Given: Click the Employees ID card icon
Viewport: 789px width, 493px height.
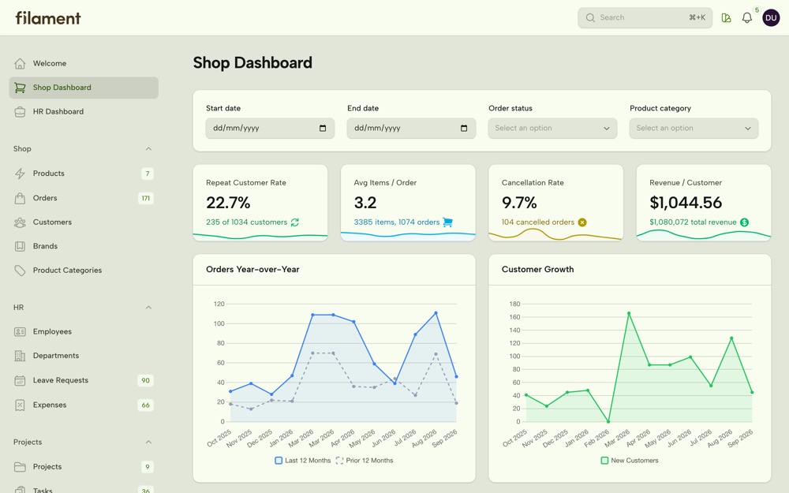Looking at the screenshot, I should 20,331.
